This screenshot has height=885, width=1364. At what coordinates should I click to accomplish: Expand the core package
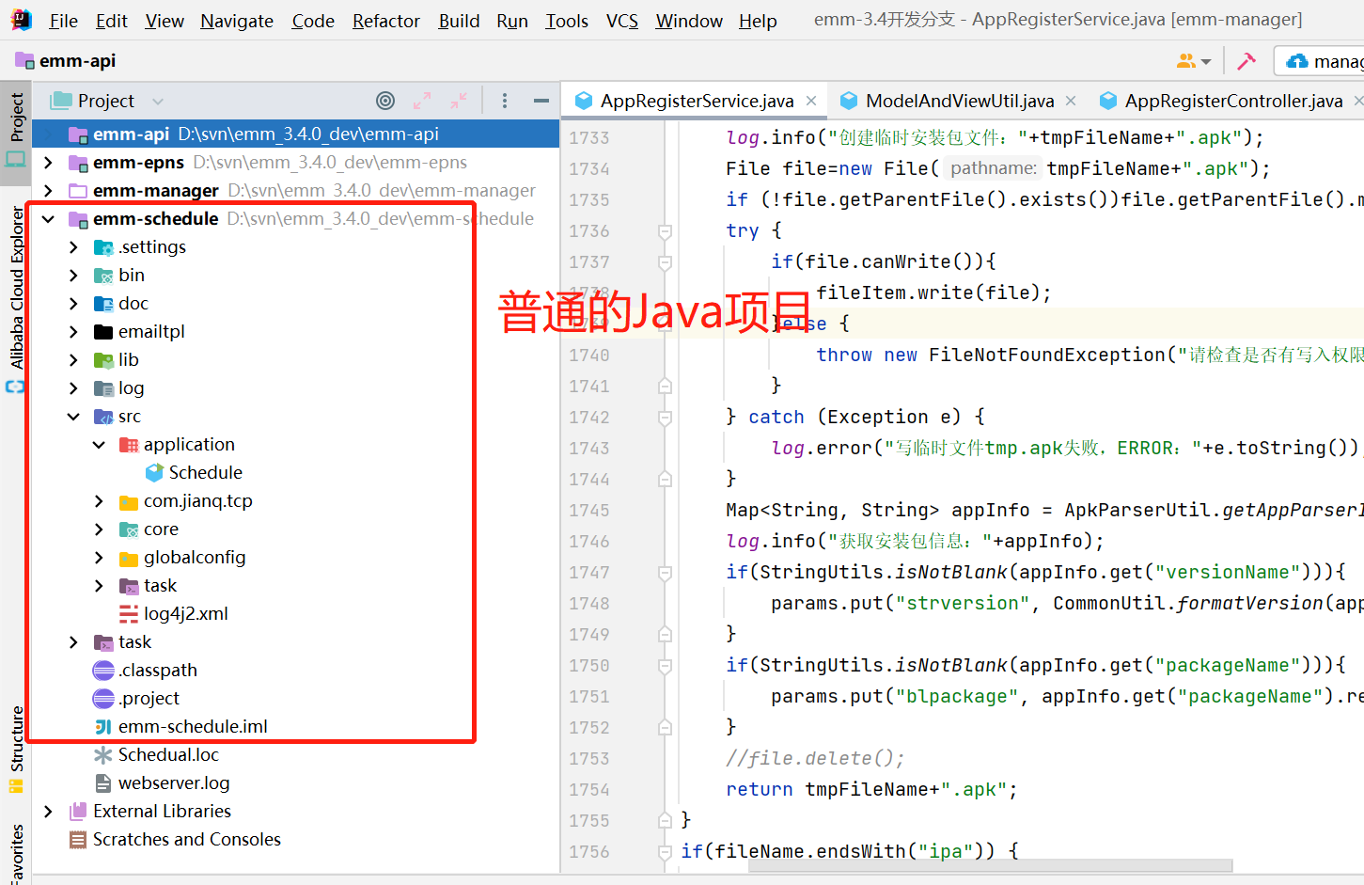click(99, 529)
